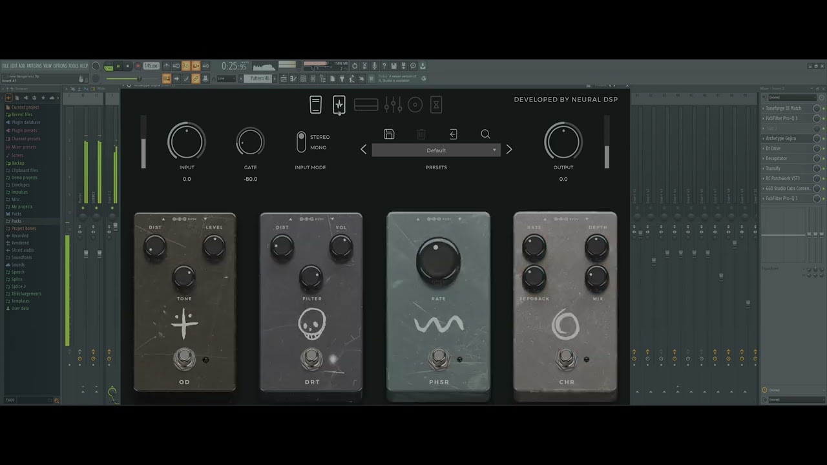Open the amp section icon in Archetype plugin

(x=315, y=105)
